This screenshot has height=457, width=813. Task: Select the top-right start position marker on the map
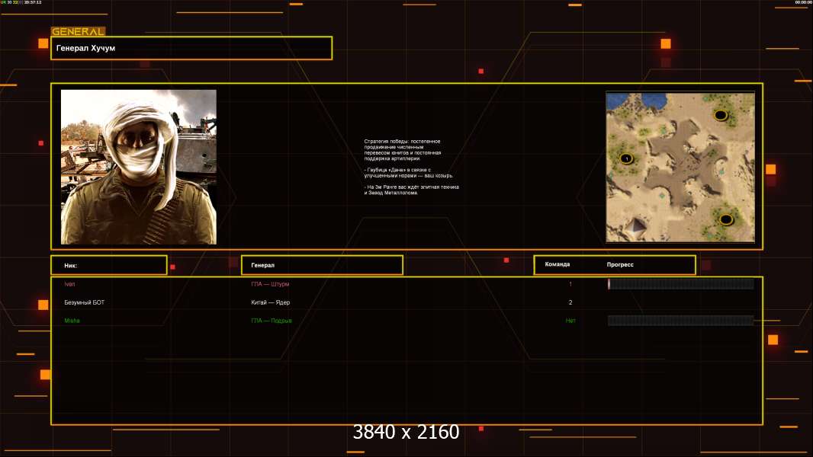point(721,115)
